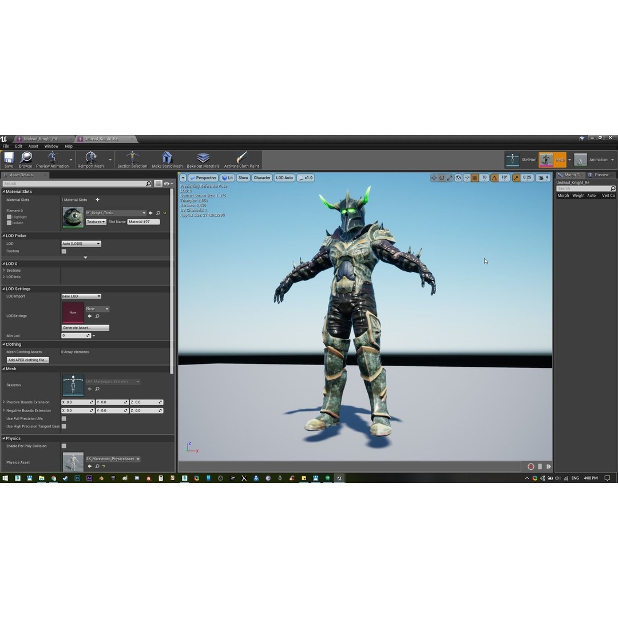The height and width of the screenshot is (618, 618).
Task: Open MI_Knight_Toxic material dropdown
Action: pyautogui.click(x=116, y=213)
